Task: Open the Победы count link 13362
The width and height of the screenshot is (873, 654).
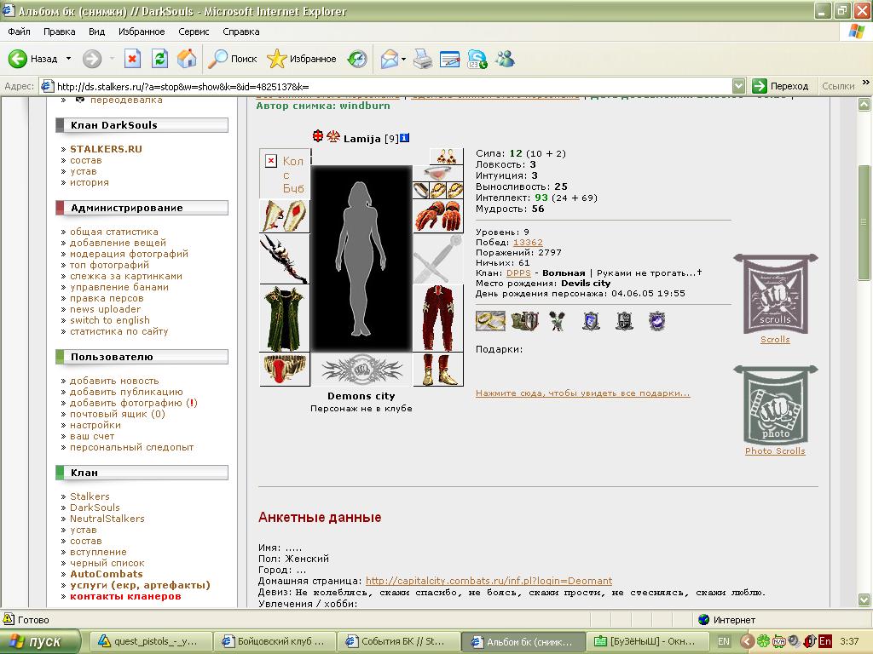Action: pyautogui.click(x=528, y=243)
